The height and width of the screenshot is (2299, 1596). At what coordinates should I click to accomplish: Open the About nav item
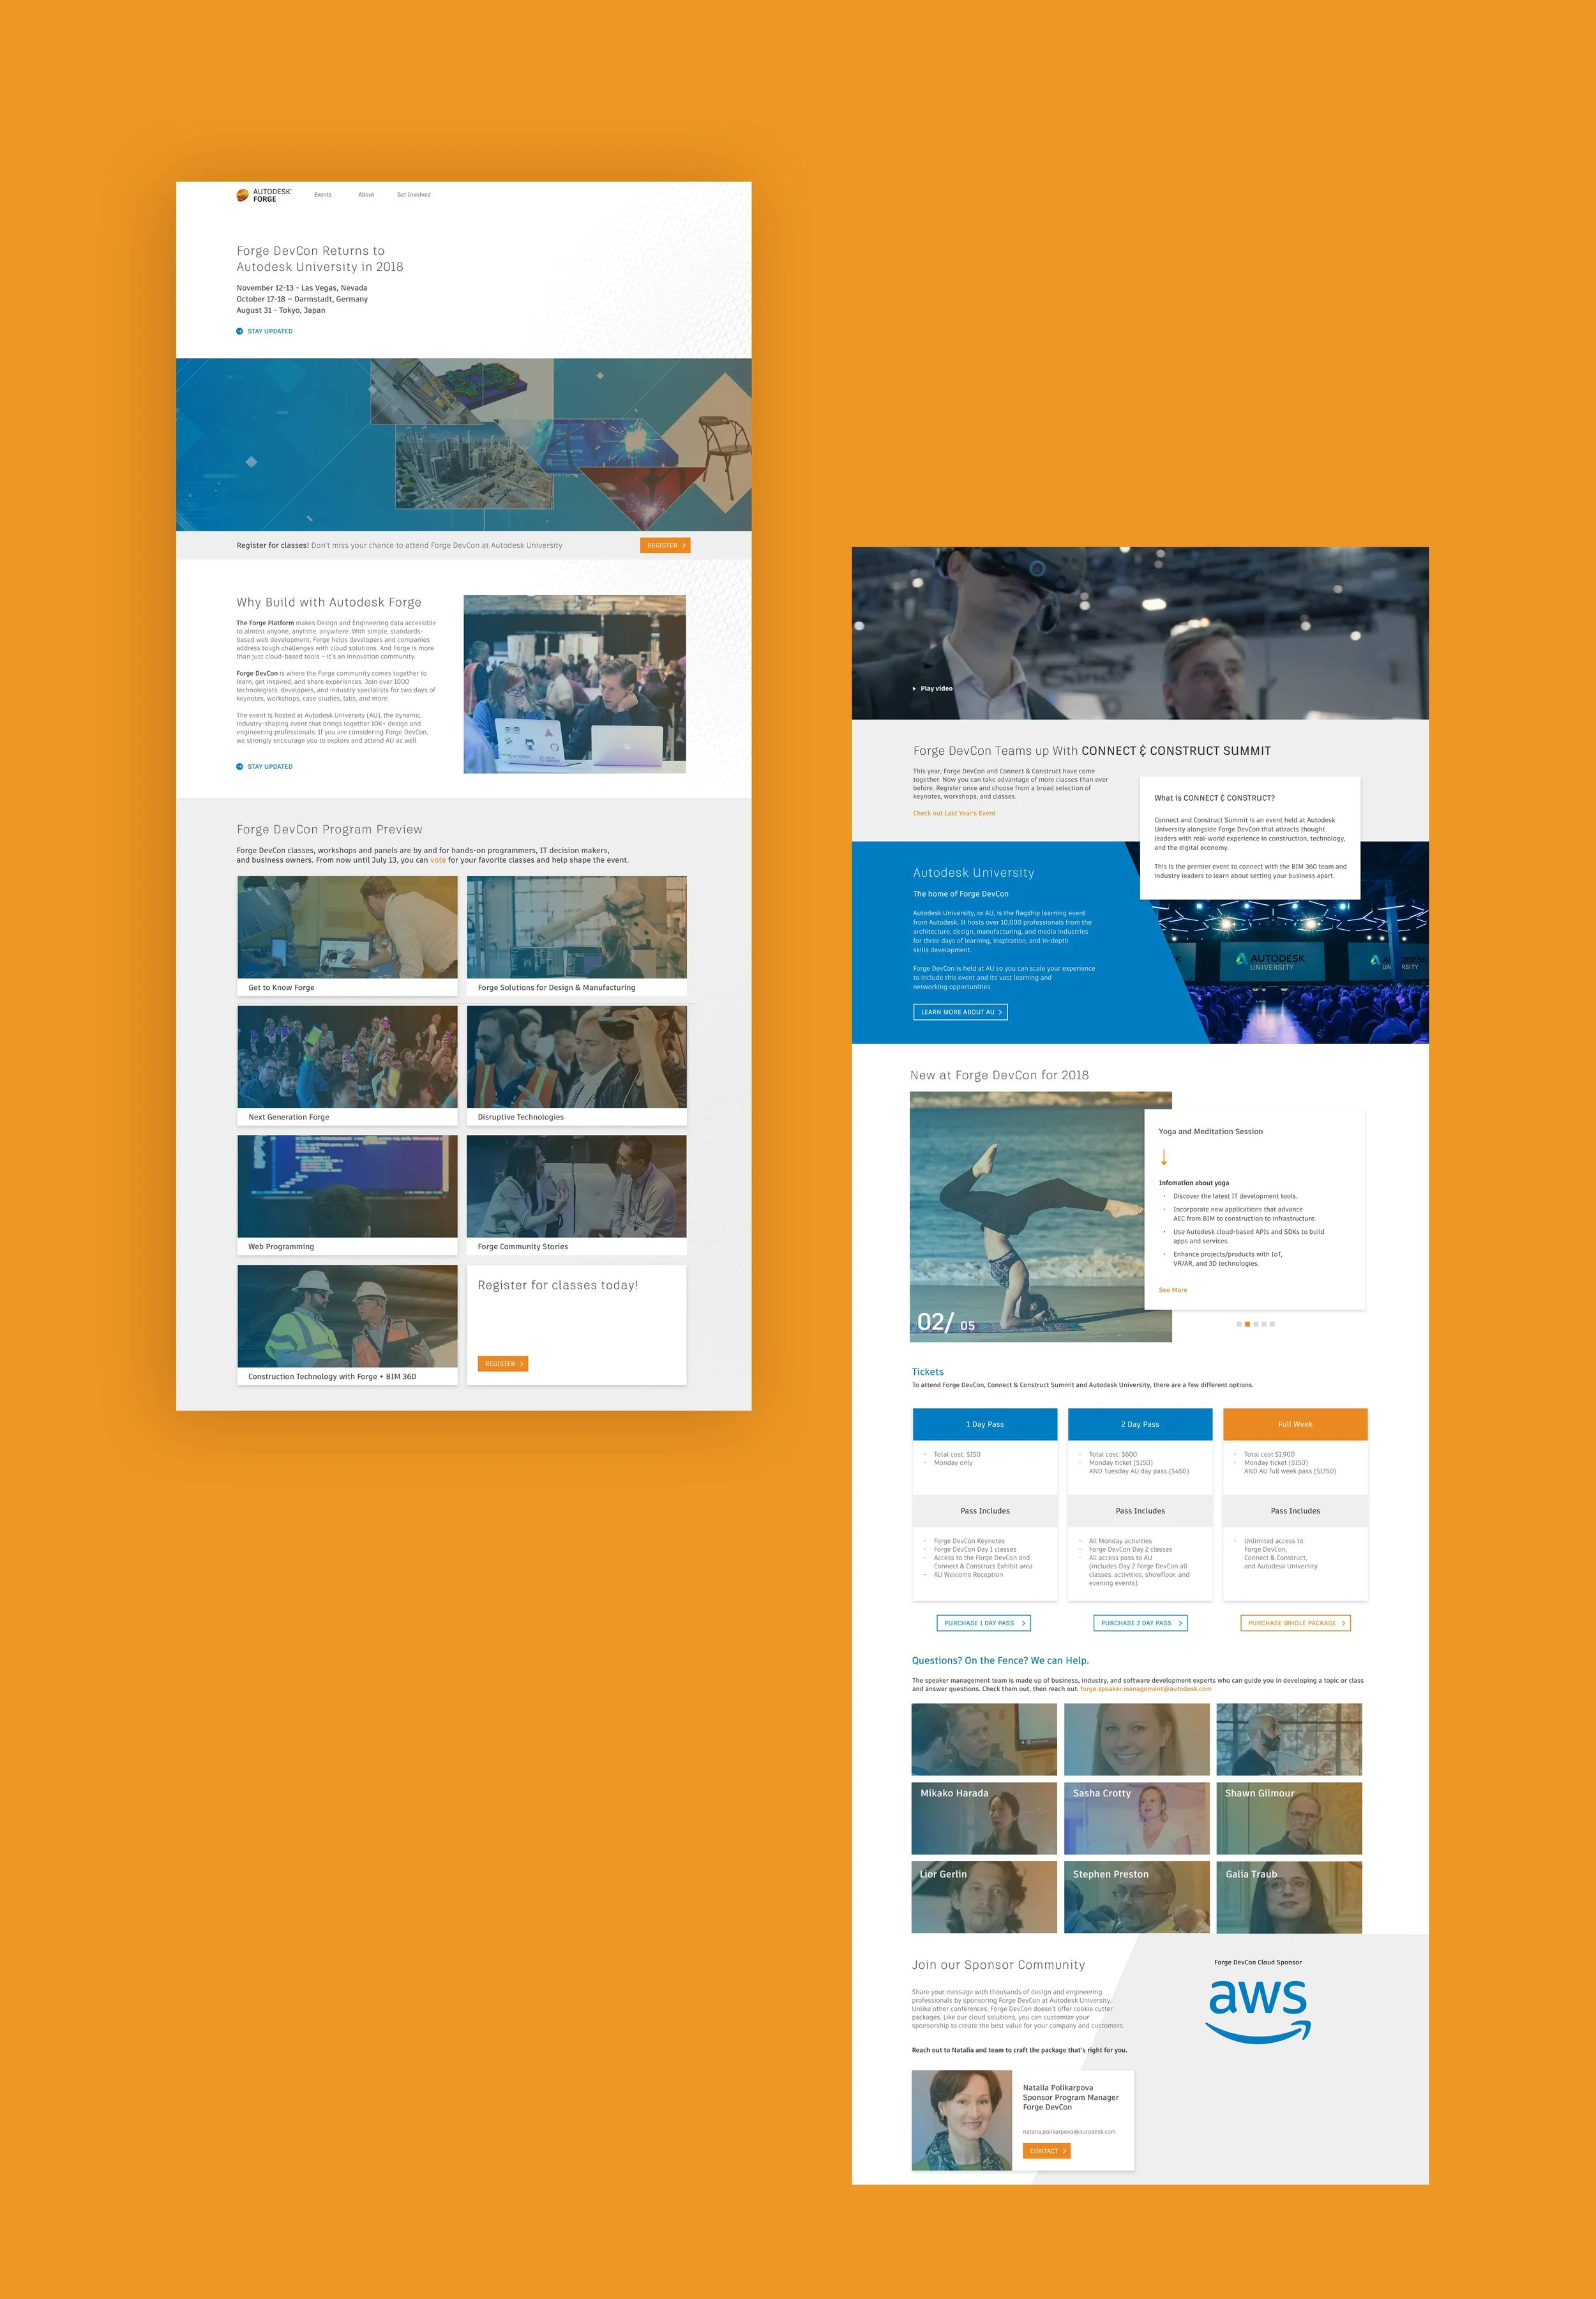point(366,195)
